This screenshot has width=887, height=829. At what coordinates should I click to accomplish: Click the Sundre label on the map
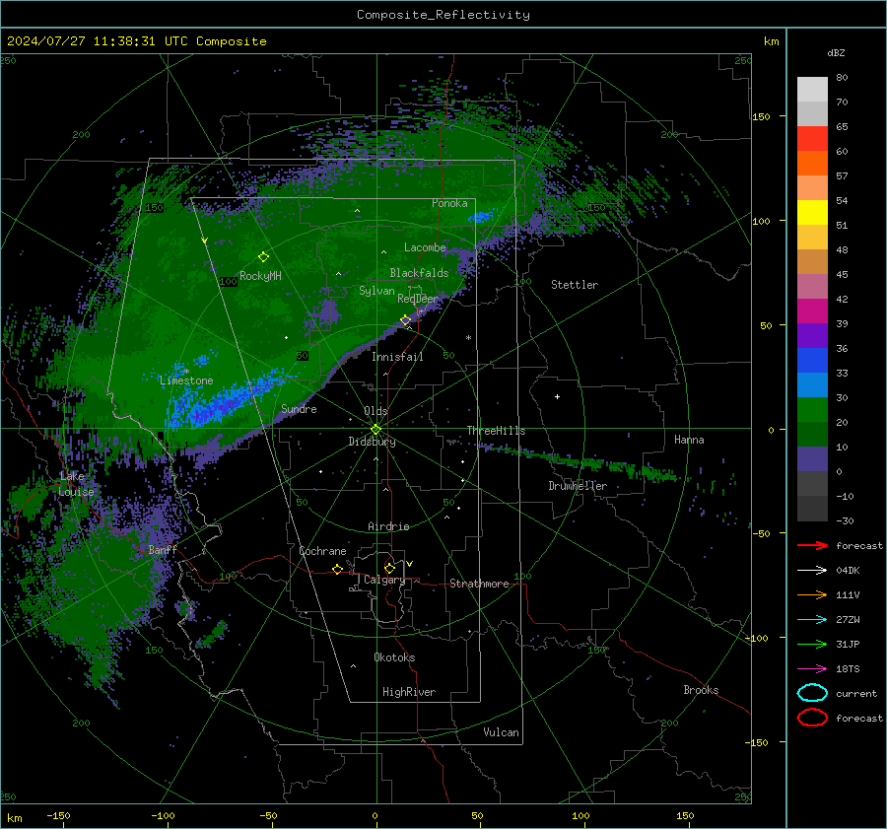point(299,408)
